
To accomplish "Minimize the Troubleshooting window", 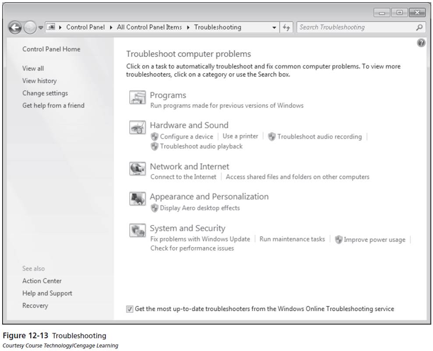I will coord(382,13).
